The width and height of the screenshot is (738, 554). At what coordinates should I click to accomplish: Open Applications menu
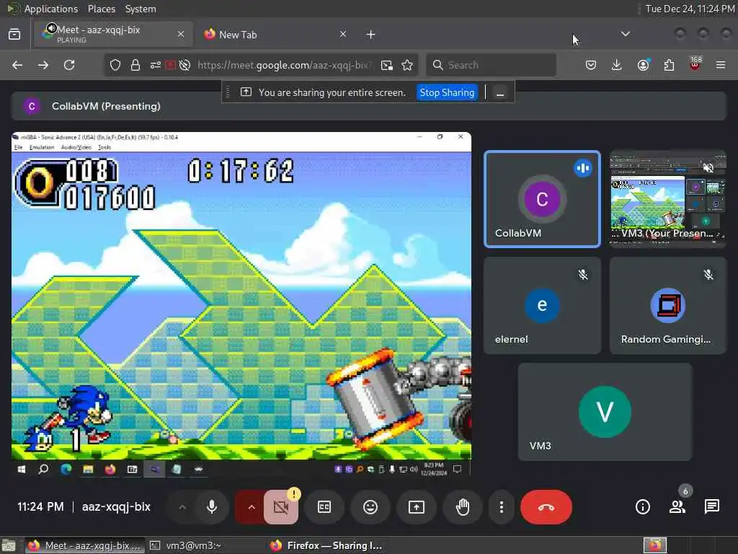pyautogui.click(x=51, y=9)
